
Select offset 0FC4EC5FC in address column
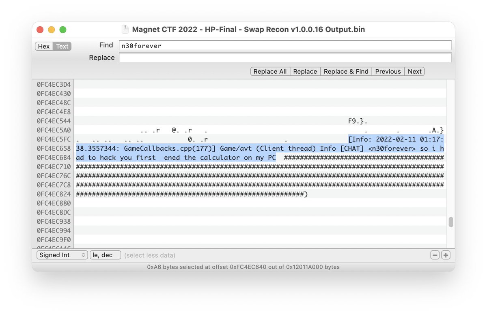click(54, 139)
